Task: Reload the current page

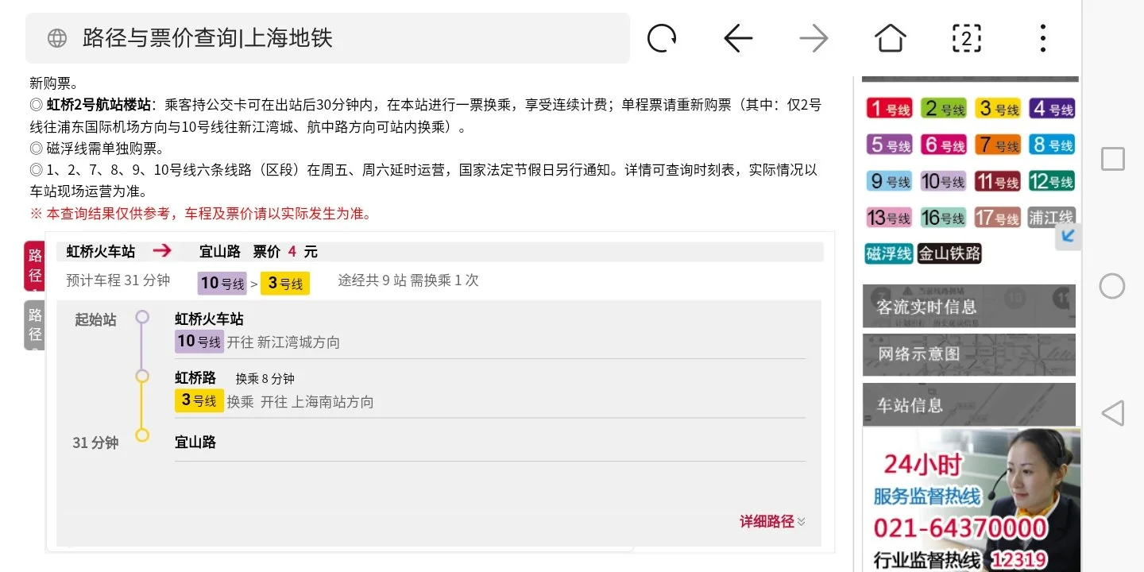Action: 662,38
